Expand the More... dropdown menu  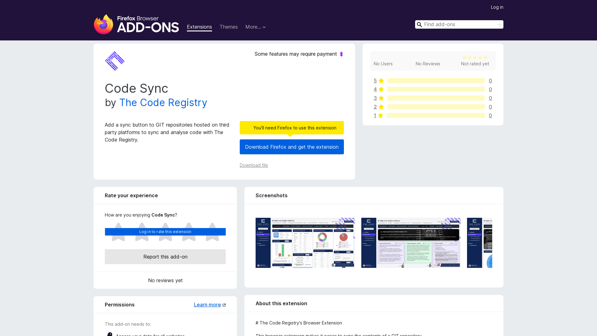click(x=256, y=27)
